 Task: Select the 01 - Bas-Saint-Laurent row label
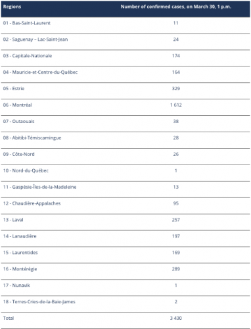pos(27,23)
